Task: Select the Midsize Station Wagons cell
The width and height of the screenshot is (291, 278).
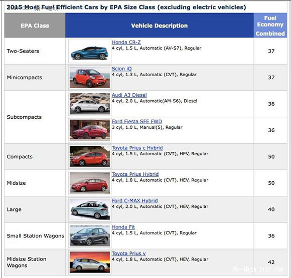Action: pos(35,262)
